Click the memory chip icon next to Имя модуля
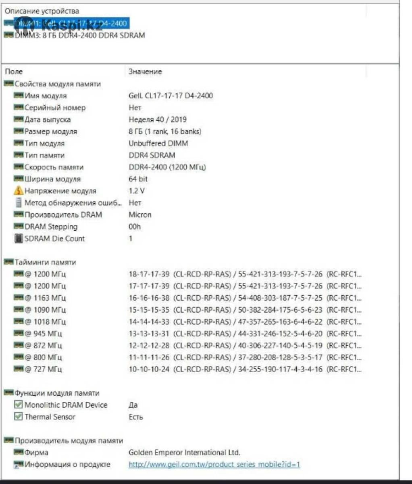 pos(18,96)
